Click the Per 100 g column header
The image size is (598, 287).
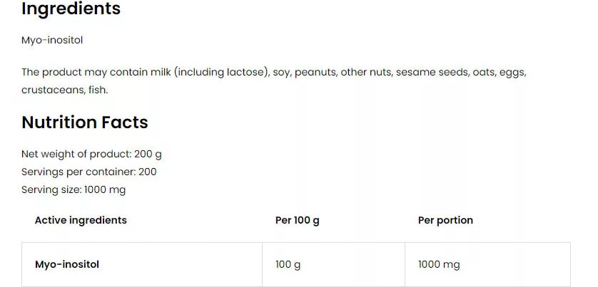[298, 220]
